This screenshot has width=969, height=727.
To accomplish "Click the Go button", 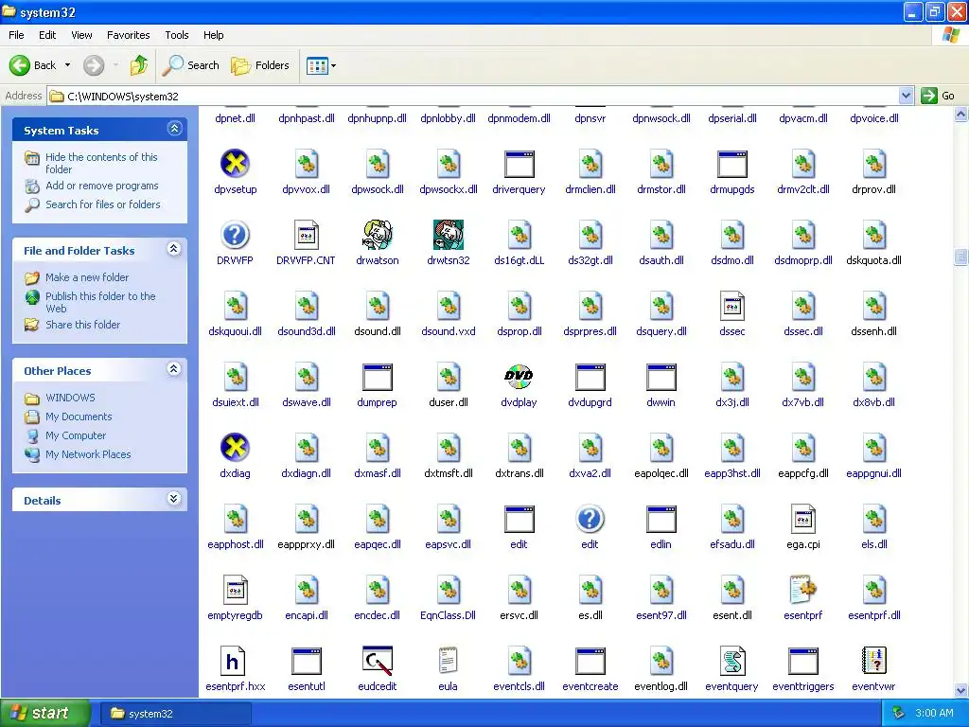I will tap(938, 96).
